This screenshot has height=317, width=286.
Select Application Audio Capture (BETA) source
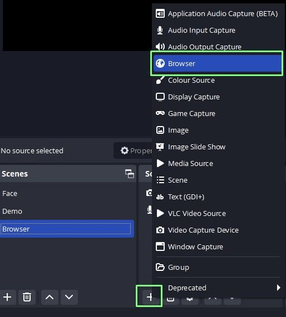pyautogui.click(x=218, y=14)
